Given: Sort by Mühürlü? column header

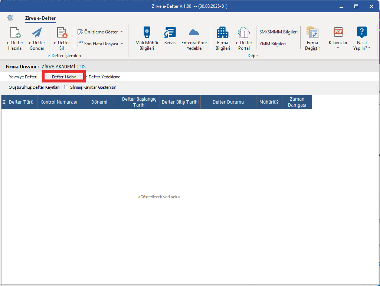Looking at the screenshot, I should (269, 102).
